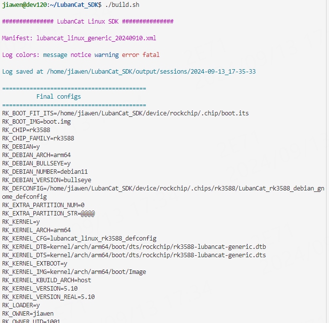Viewport: 329px width, 323px height.
Task: Click the jiawen@dev120 prompt text
Action: pyautogui.click(x=24, y=4)
